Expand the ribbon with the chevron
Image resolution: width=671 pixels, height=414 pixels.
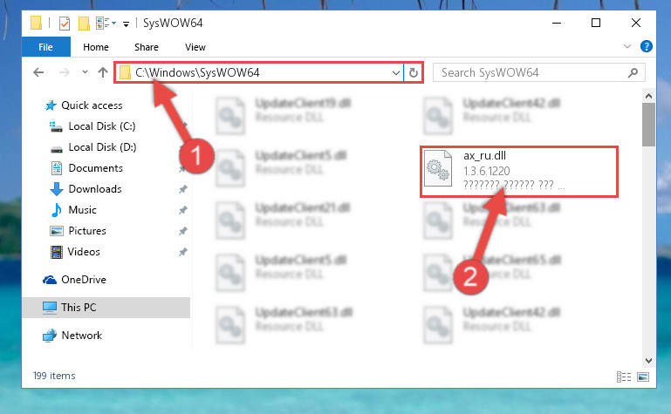626,46
